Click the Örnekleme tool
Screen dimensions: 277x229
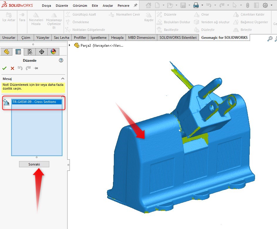point(77,22)
